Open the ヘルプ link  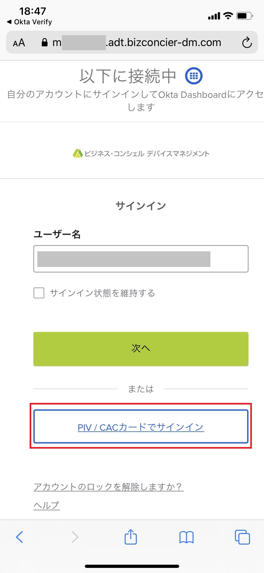(47, 505)
